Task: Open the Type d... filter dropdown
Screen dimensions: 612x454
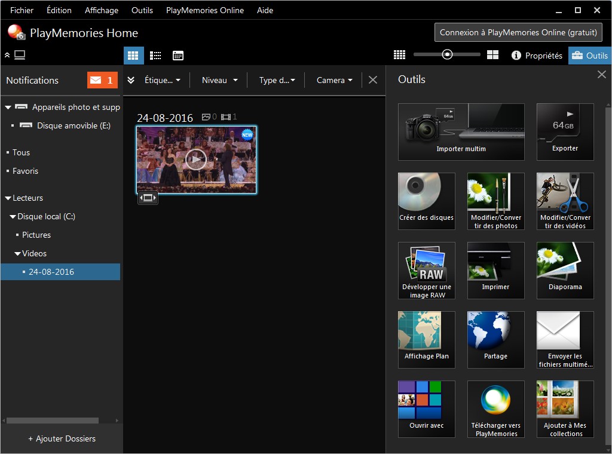Action: coord(277,80)
